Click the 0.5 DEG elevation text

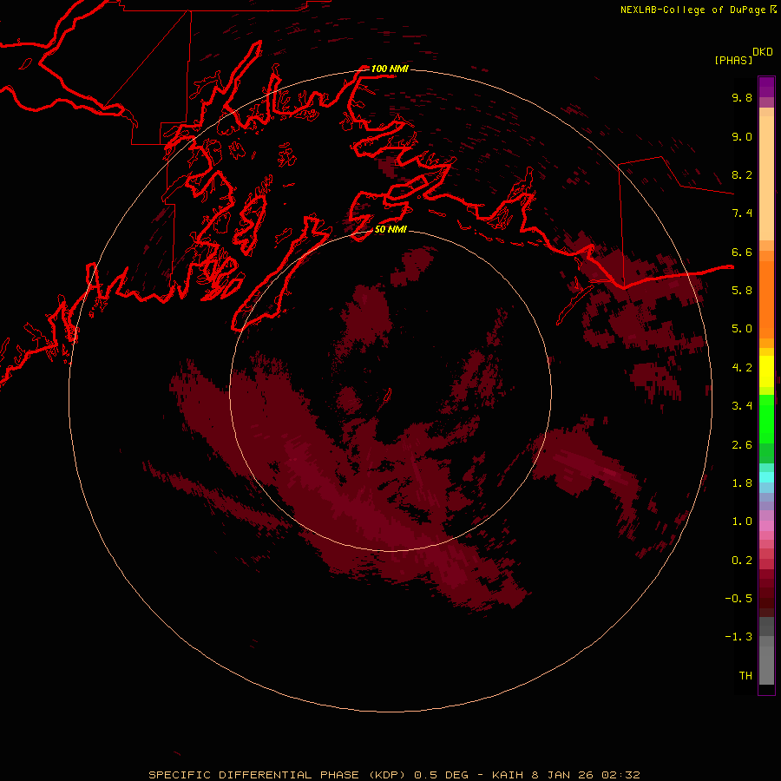point(442,775)
